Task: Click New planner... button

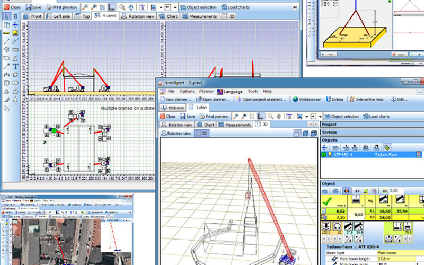Action: point(176,99)
